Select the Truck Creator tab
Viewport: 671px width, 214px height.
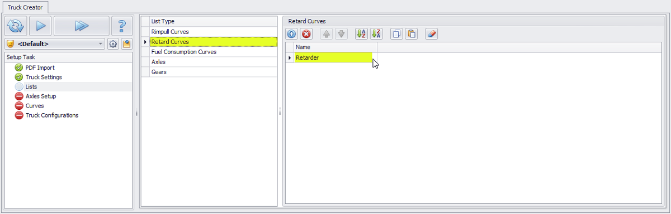pyautogui.click(x=25, y=7)
